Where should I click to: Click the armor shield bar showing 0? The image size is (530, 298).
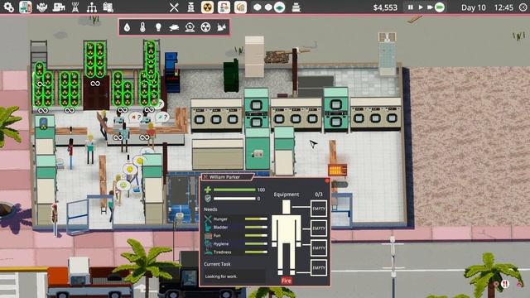tap(234, 199)
